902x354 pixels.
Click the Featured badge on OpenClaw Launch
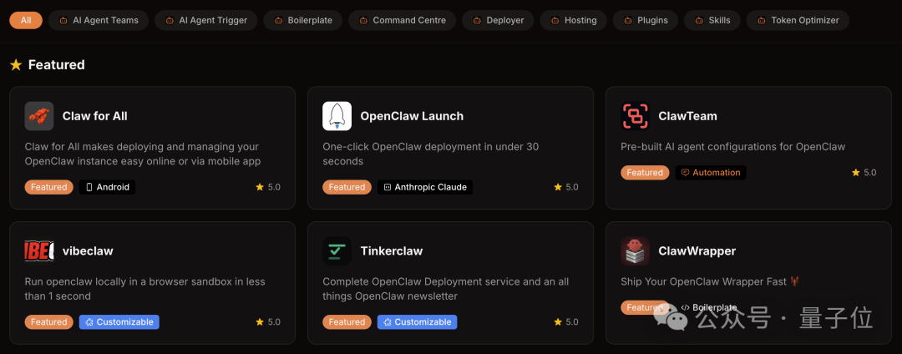point(347,188)
